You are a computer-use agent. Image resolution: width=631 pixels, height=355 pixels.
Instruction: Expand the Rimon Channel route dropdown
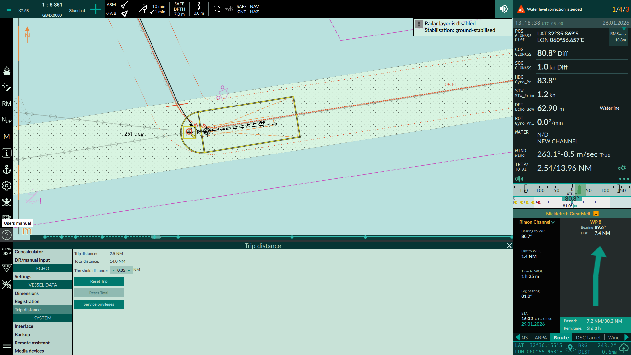tap(553, 222)
